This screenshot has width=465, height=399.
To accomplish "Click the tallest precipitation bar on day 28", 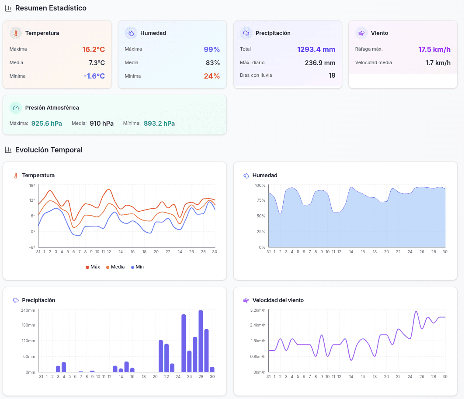I will click(201, 341).
